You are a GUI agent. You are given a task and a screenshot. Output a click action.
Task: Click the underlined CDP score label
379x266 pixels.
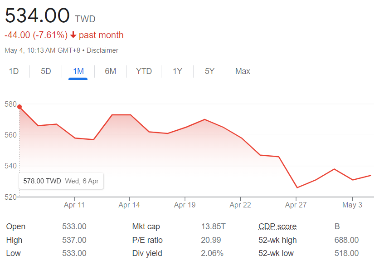point(277,227)
